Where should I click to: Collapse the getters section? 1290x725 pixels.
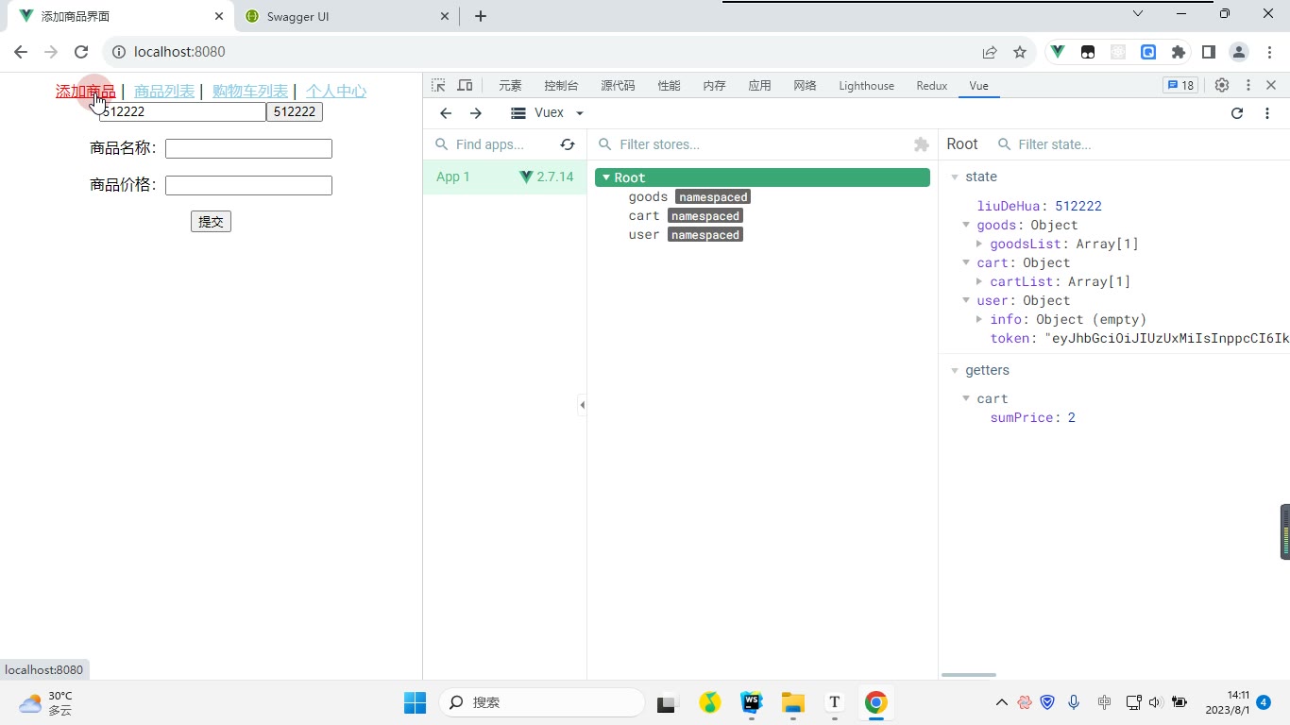click(x=955, y=370)
